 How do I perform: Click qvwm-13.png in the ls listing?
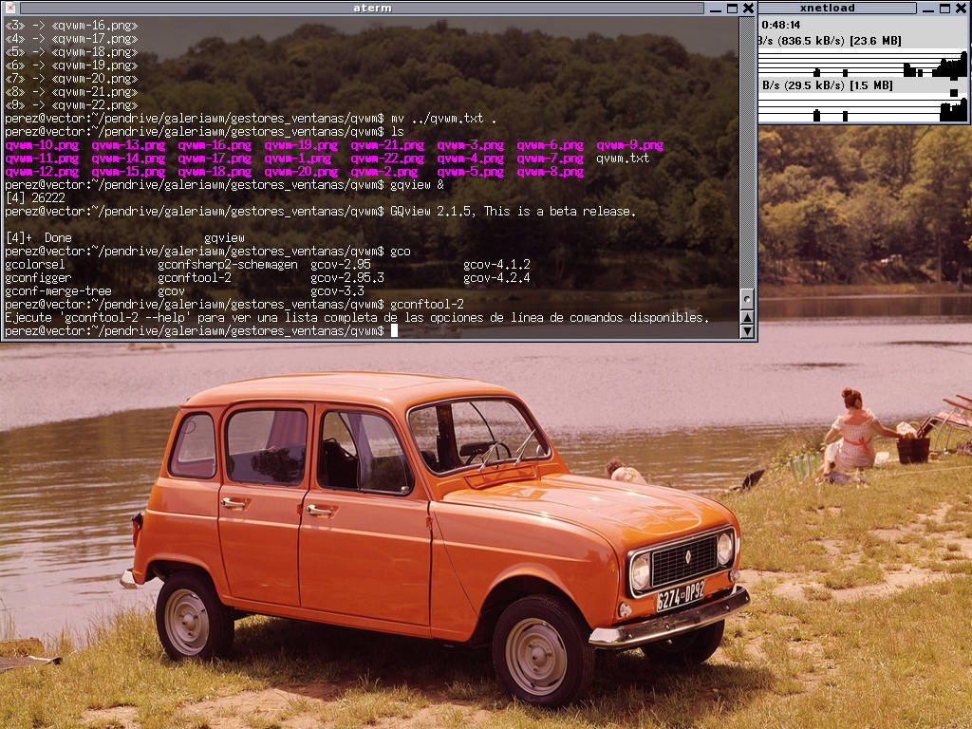(128, 145)
